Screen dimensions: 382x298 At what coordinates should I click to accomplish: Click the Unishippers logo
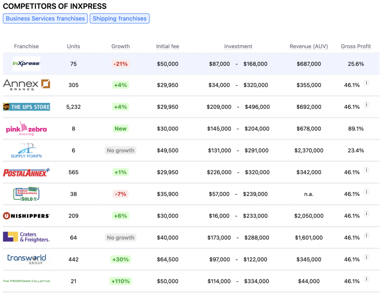tap(26, 216)
